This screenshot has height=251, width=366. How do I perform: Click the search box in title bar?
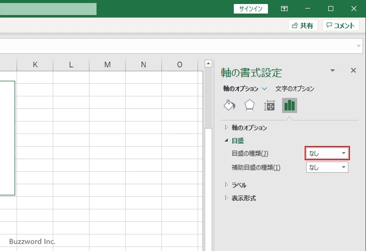[48, 9]
